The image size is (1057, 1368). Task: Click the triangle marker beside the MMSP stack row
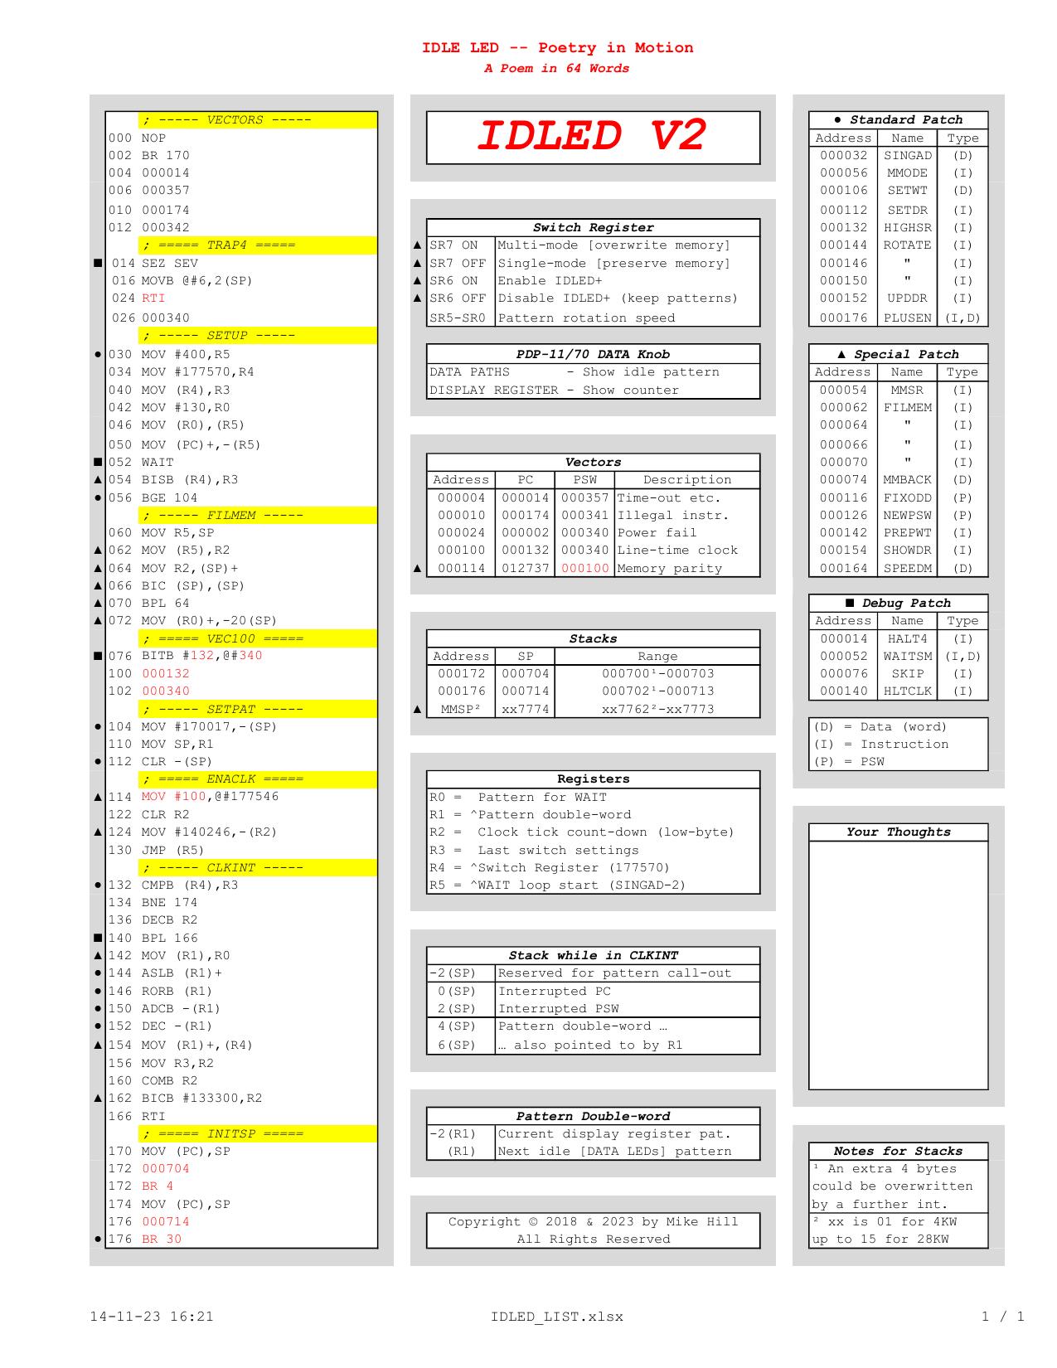pyautogui.click(x=417, y=709)
